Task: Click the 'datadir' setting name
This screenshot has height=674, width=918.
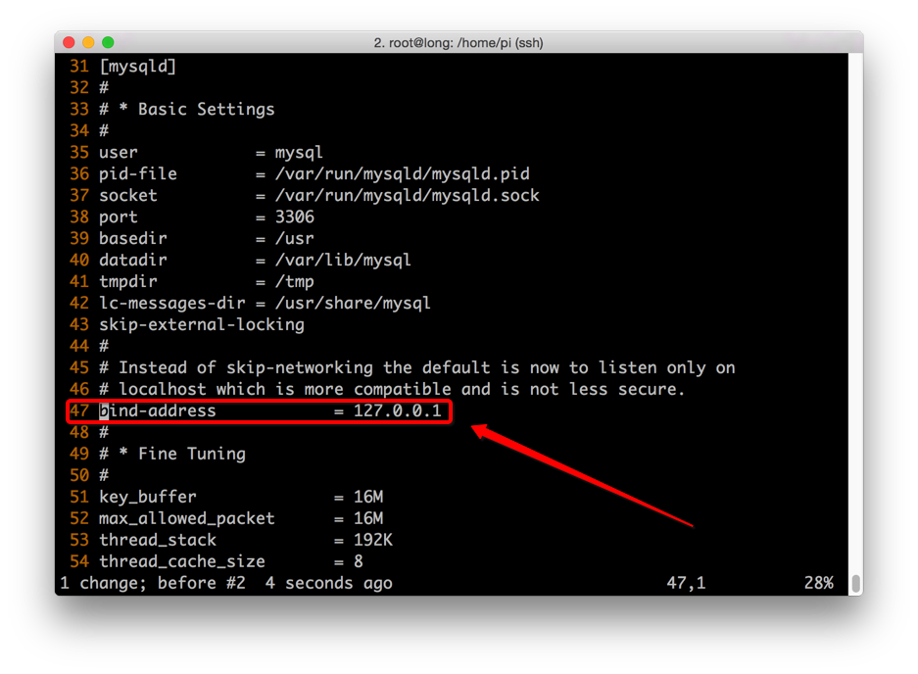Action: point(133,260)
